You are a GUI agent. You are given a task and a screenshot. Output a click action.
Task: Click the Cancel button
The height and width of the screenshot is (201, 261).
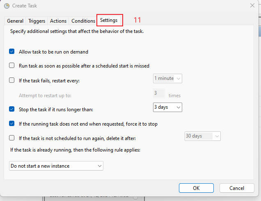pos(237,188)
